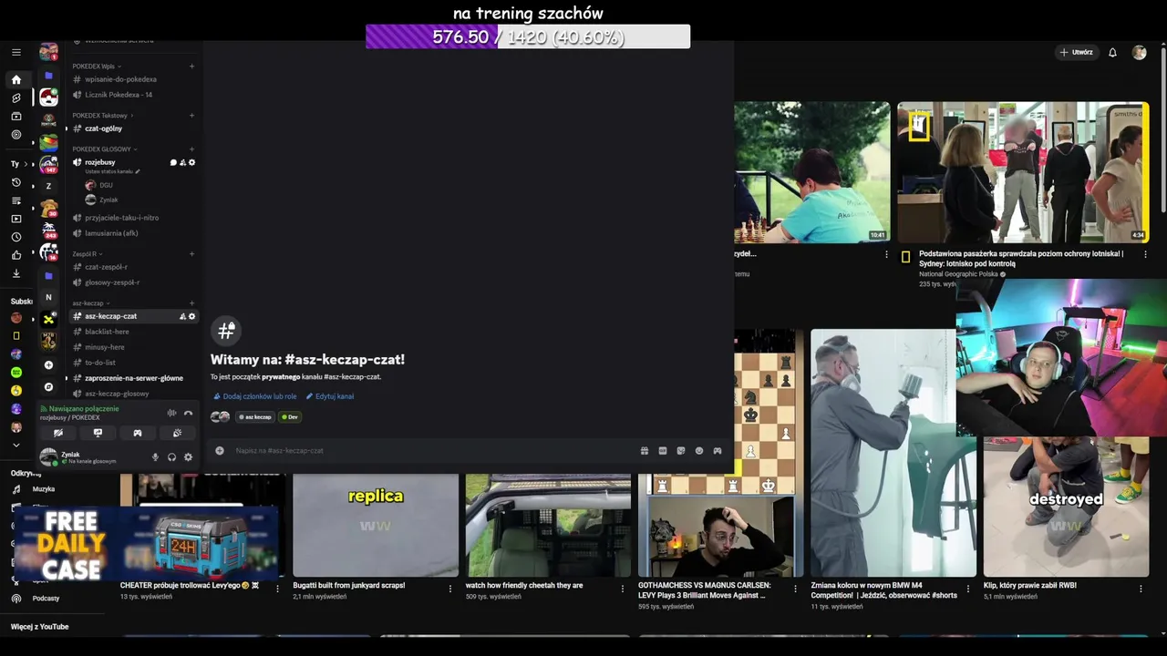Image resolution: width=1167 pixels, height=656 pixels.
Task: Open Discord user settings gear
Action: pyautogui.click(x=188, y=457)
